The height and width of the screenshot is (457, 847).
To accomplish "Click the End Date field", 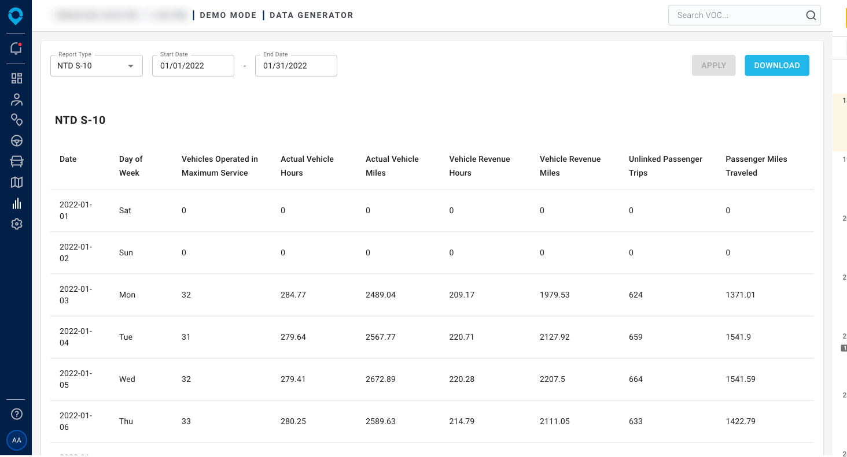I will point(296,66).
